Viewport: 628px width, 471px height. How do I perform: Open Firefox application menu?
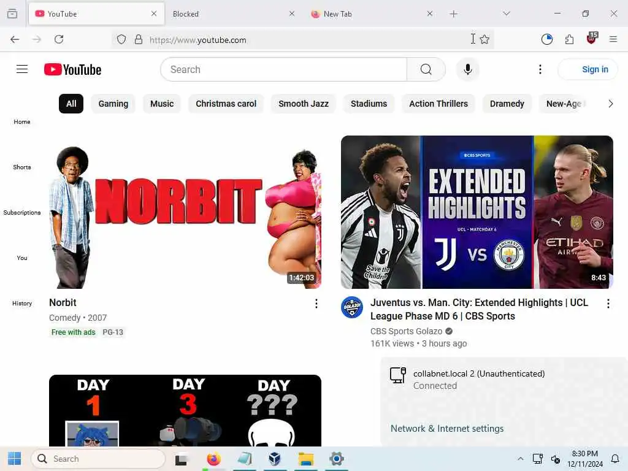pyautogui.click(x=613, y=39)
